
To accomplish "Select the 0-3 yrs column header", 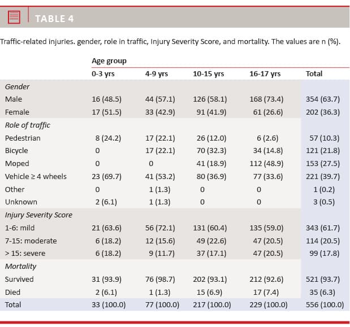I will tap(104, 74).
